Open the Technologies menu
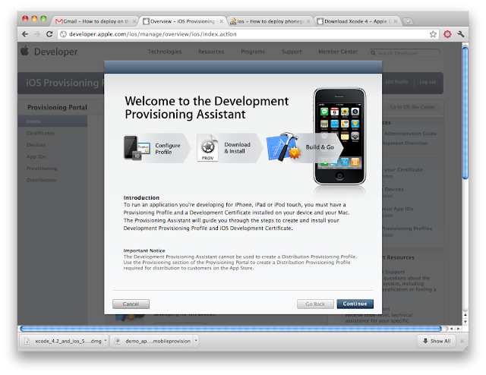 pyautogui.click(x=165, y=52)
